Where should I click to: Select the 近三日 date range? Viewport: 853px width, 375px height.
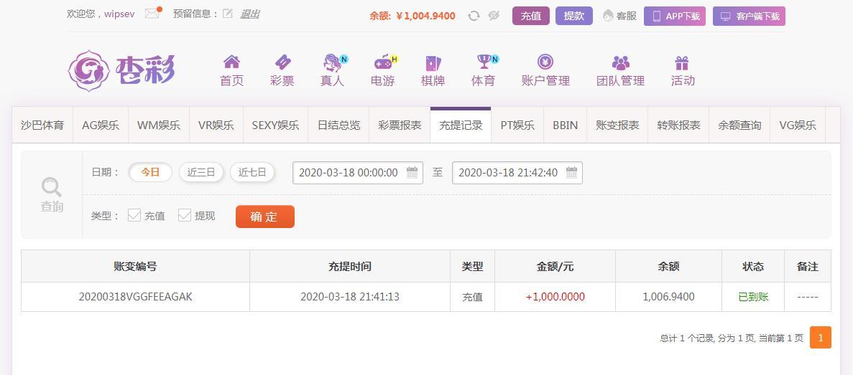tap(201, 173)
